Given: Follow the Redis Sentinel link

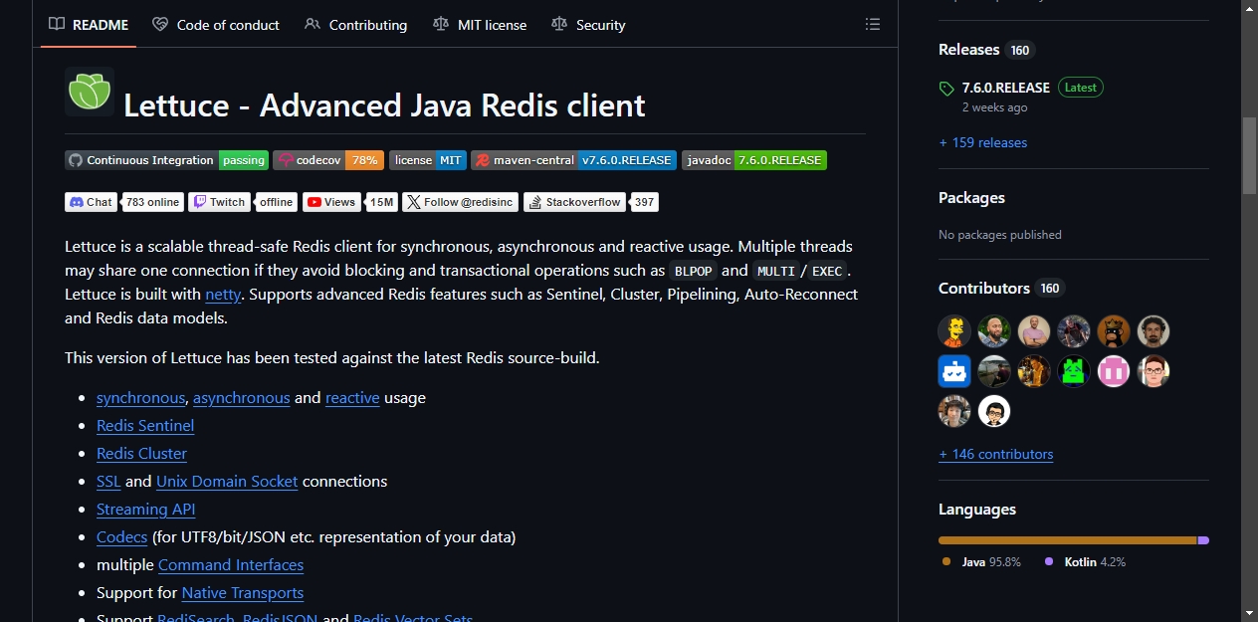Looking at the screenshot, I should click(x=145, y=426).
